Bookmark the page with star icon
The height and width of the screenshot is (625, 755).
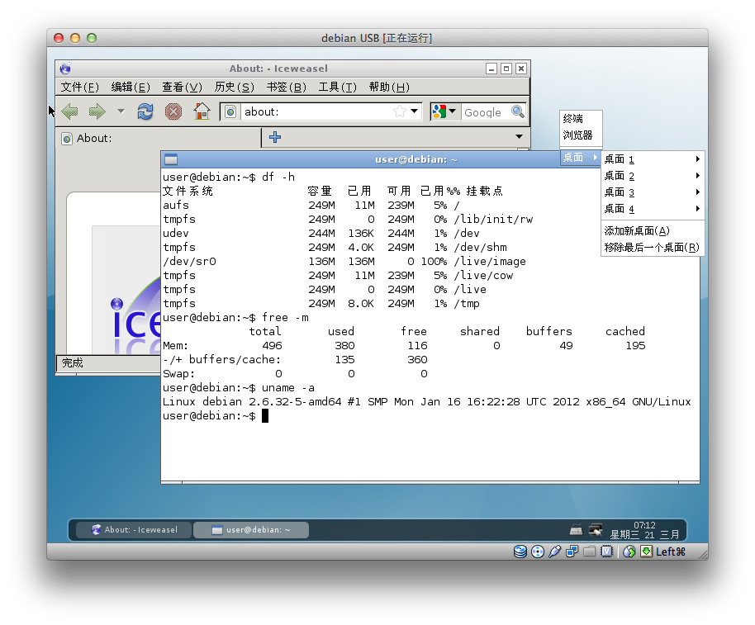(x=399, y=111)
